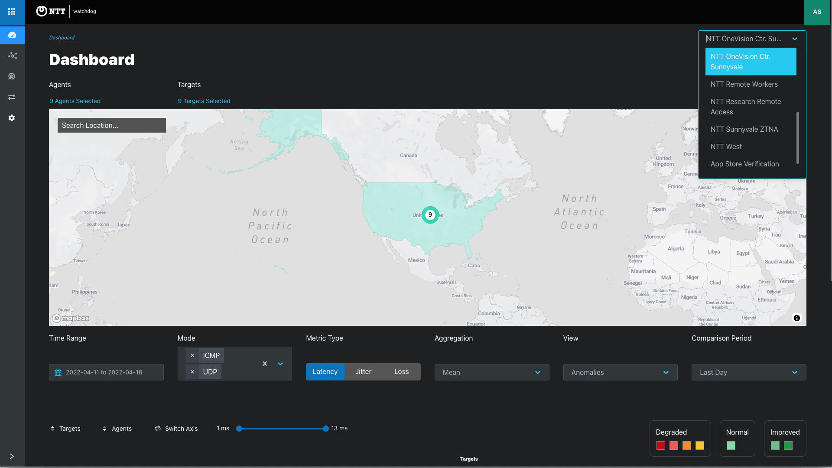Select the dashboard gauge sidebar icon
This screenshot has width=832, height=468.
[12, 35]
